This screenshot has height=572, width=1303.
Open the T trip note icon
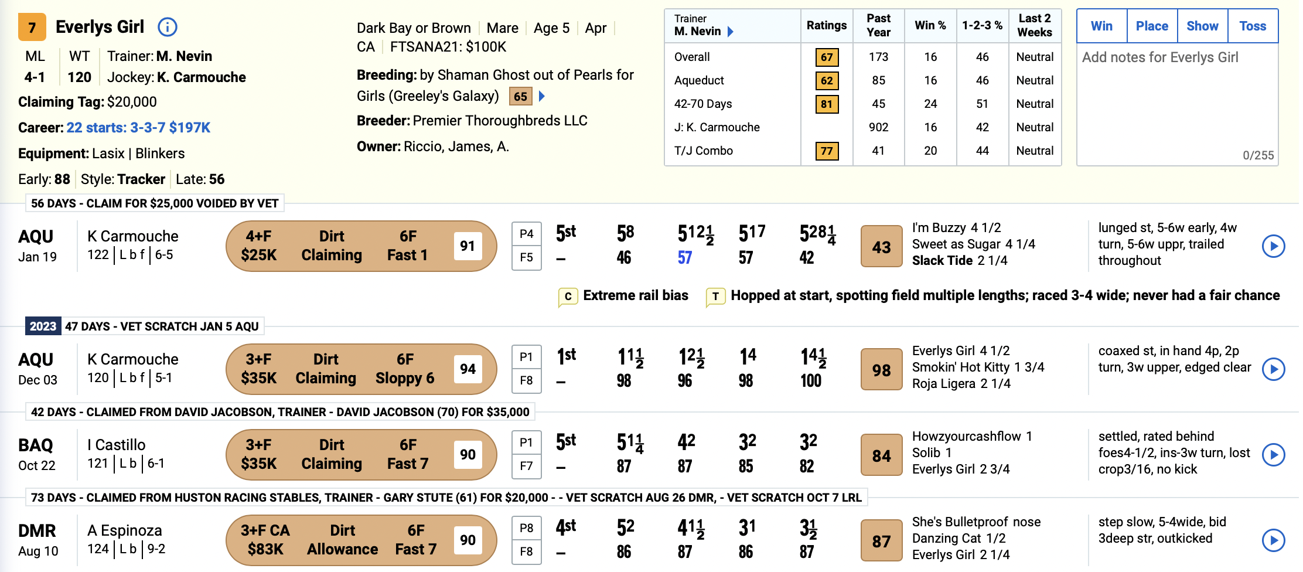coord(715,297)
